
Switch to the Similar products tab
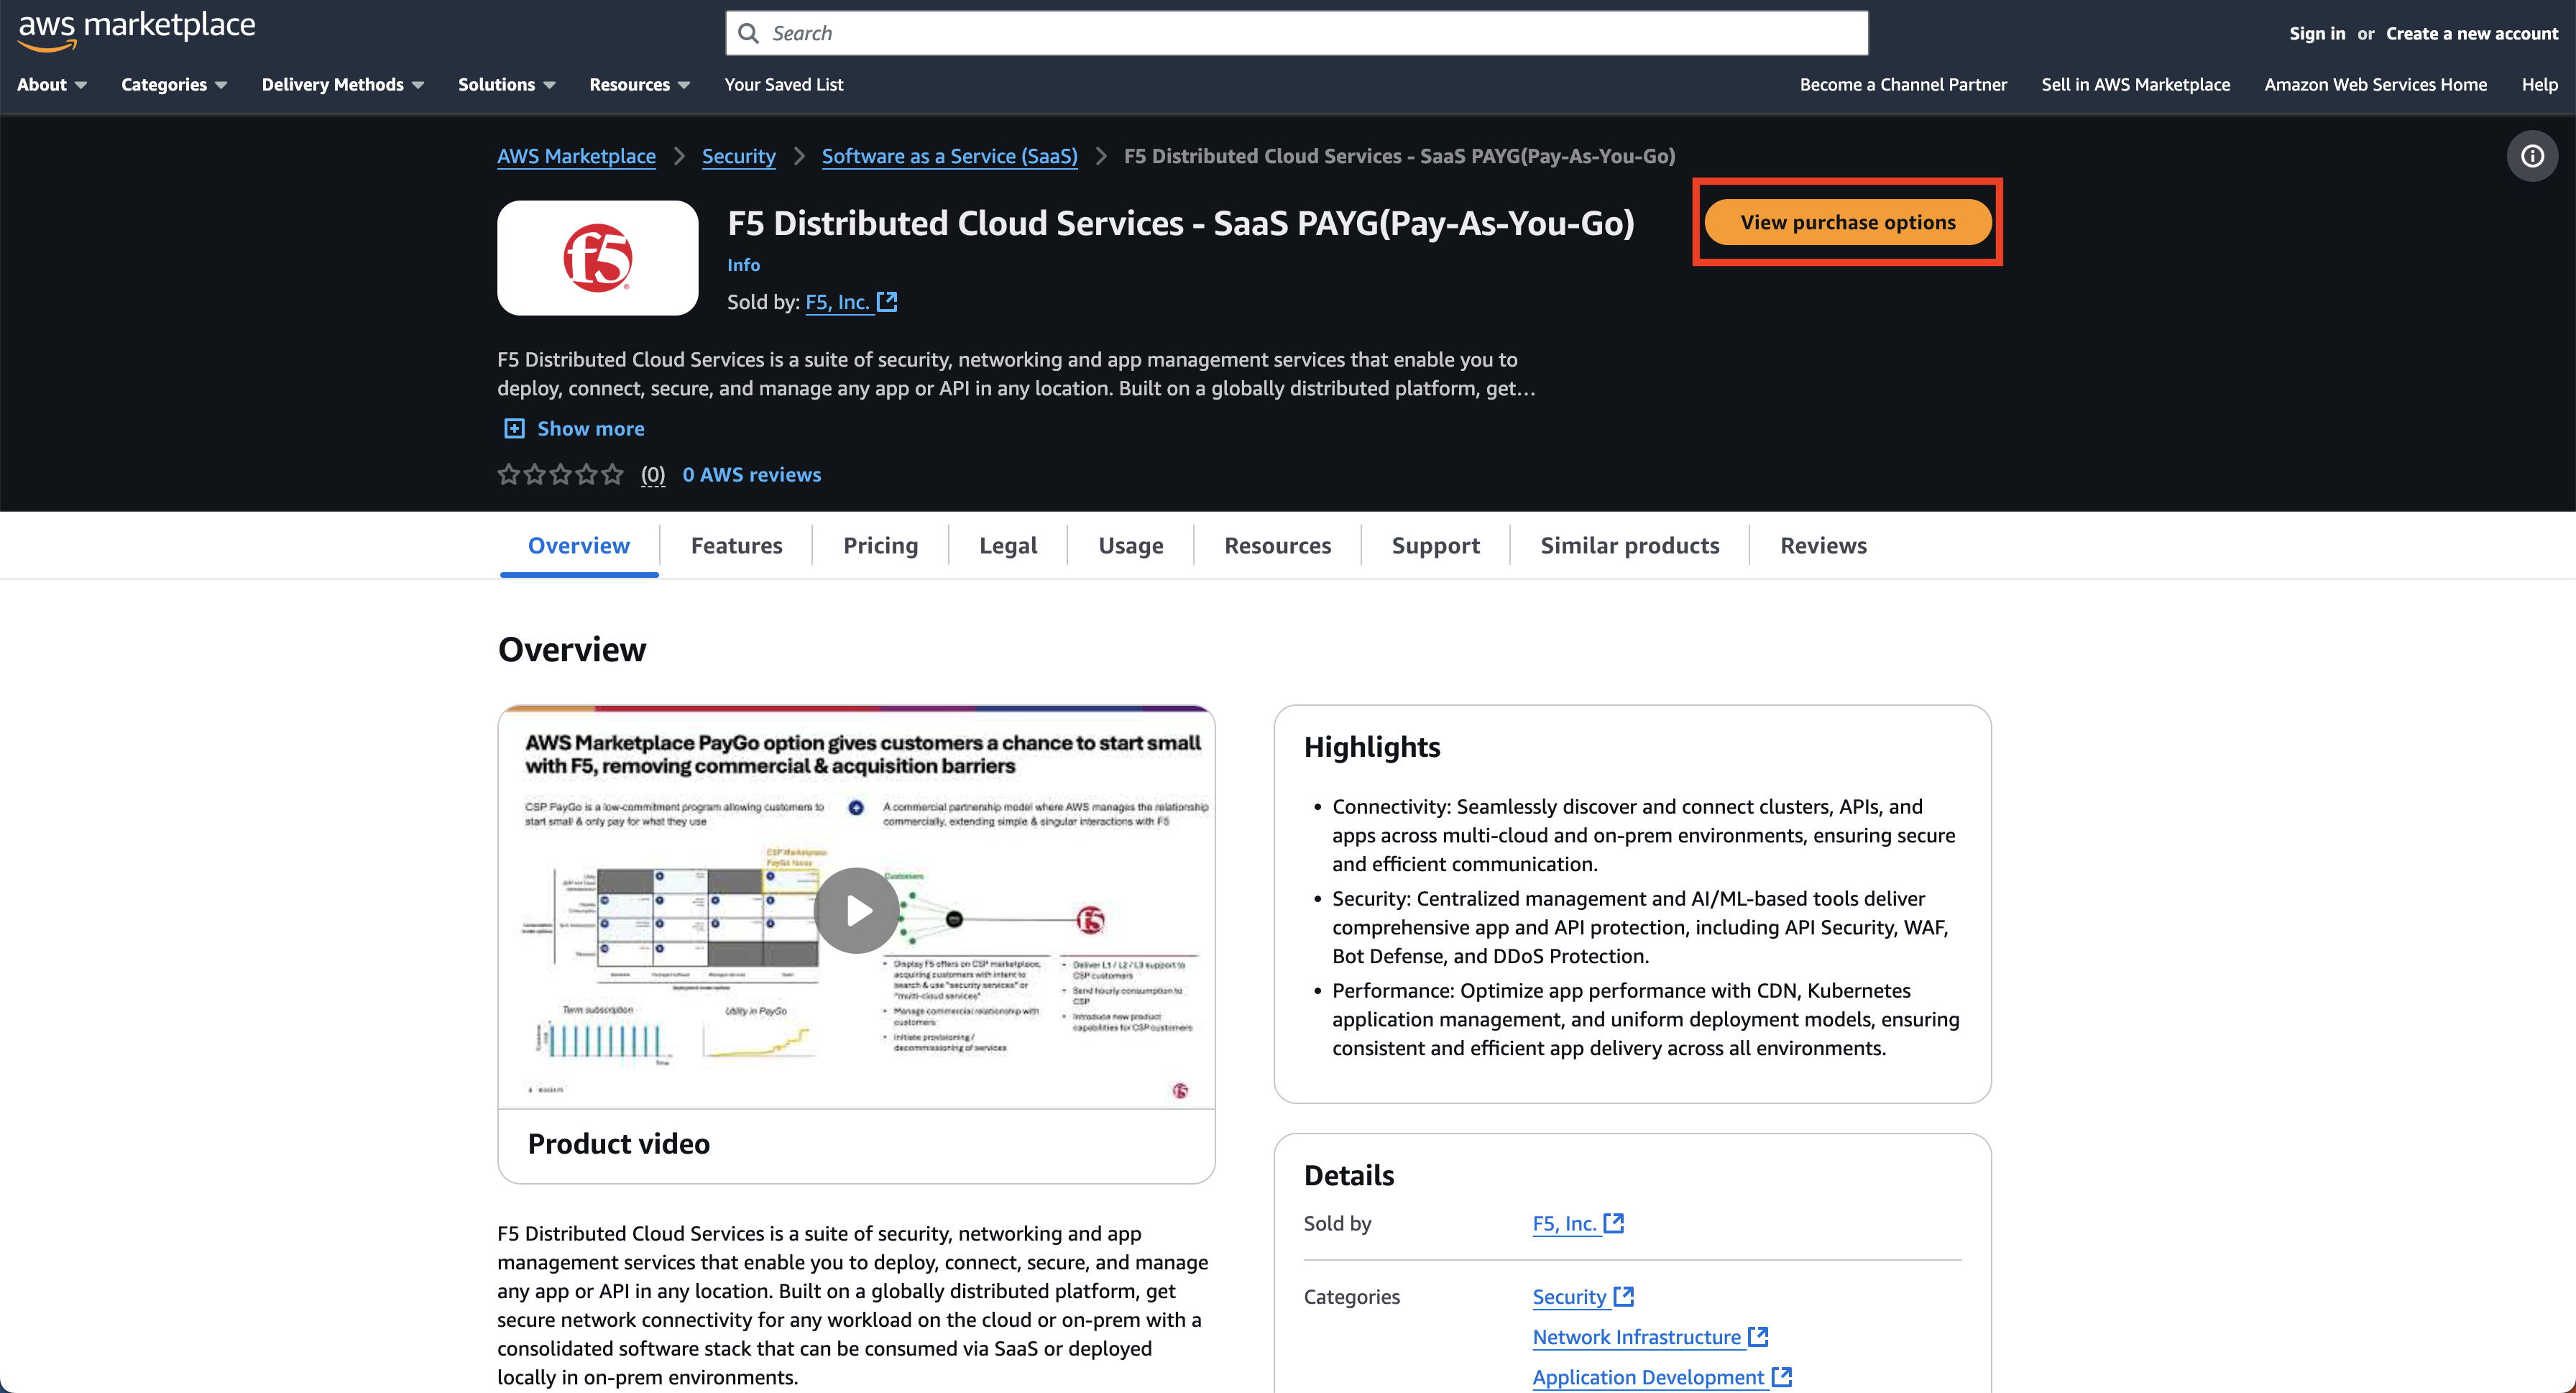click(1629, 545)
